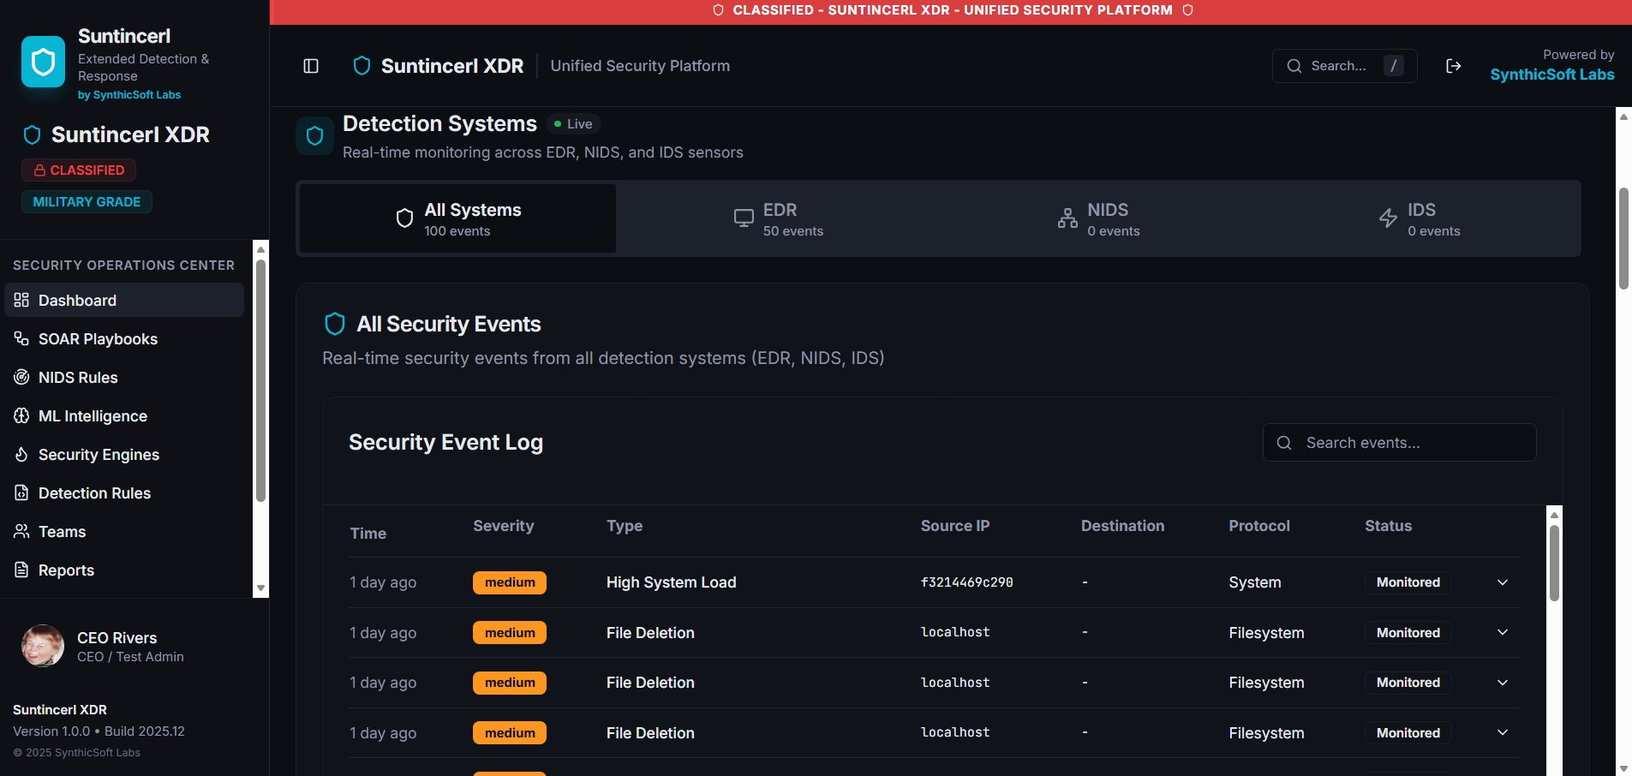Expand the High System Load event row
The height and width of the screenshot is (776, 1632).
point(1502,582)
